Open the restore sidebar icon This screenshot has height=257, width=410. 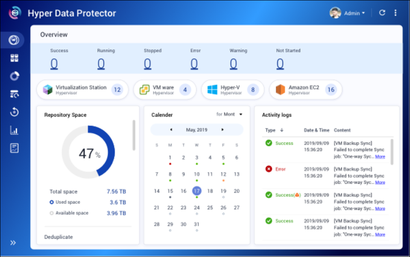pos(14,112)
